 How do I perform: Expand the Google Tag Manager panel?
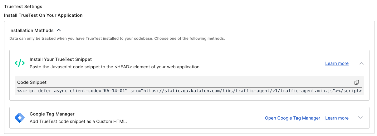click(x=360, y=118)
